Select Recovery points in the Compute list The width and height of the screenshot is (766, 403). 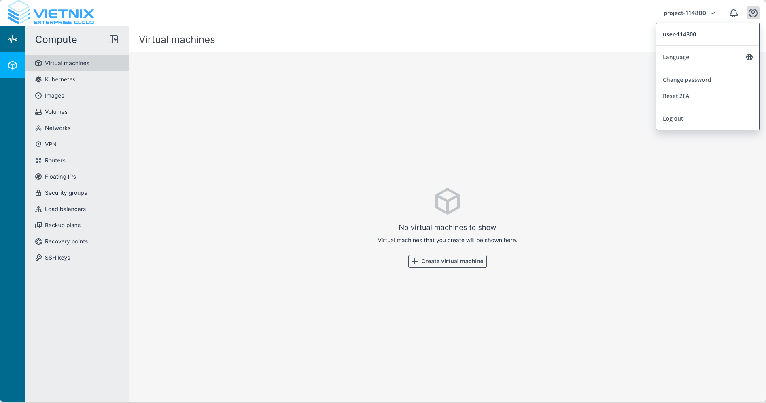(66, 241)
